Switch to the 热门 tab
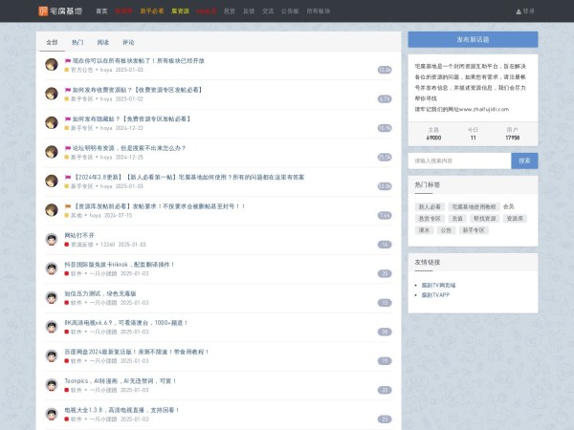This screenshot has height=430, width=574. pos(77,43)
